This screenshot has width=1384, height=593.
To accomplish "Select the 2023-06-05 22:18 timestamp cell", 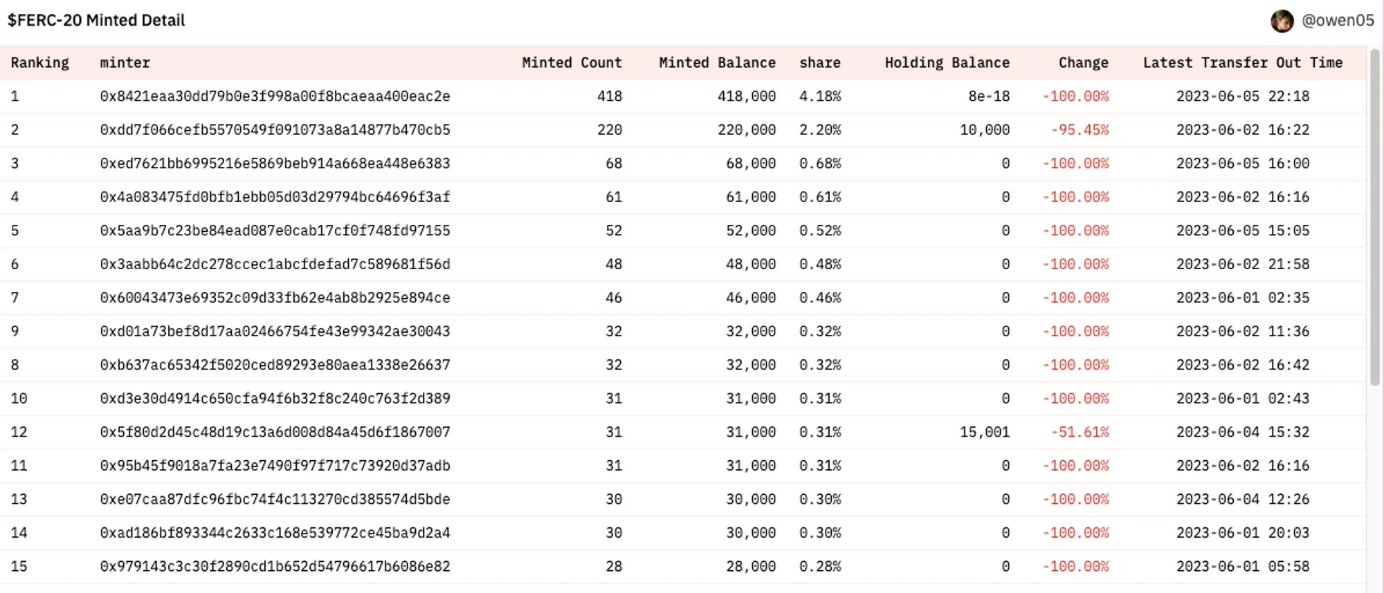I will pyautogui.click(x=1243, y=96).
